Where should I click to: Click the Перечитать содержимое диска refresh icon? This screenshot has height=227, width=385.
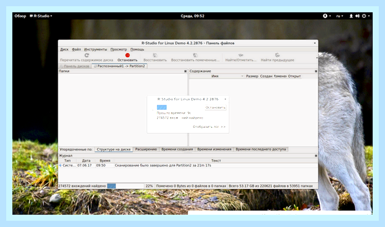[x=86, y=55]
